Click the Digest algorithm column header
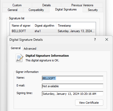113x111 pixels. pyautogui.click(x=44, y=26)
